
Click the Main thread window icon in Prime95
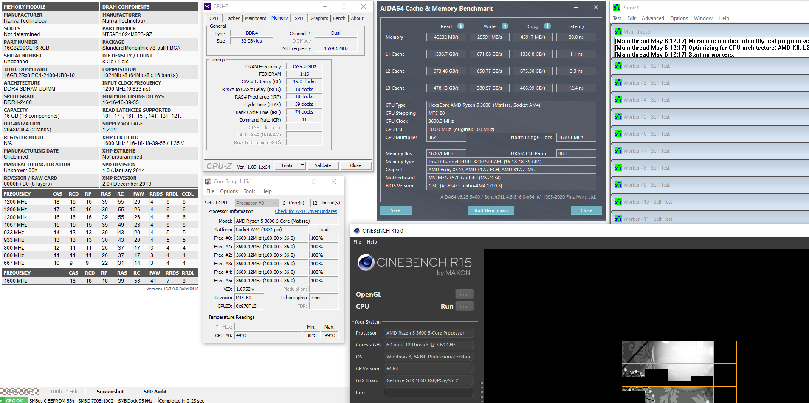pos(618,31)
